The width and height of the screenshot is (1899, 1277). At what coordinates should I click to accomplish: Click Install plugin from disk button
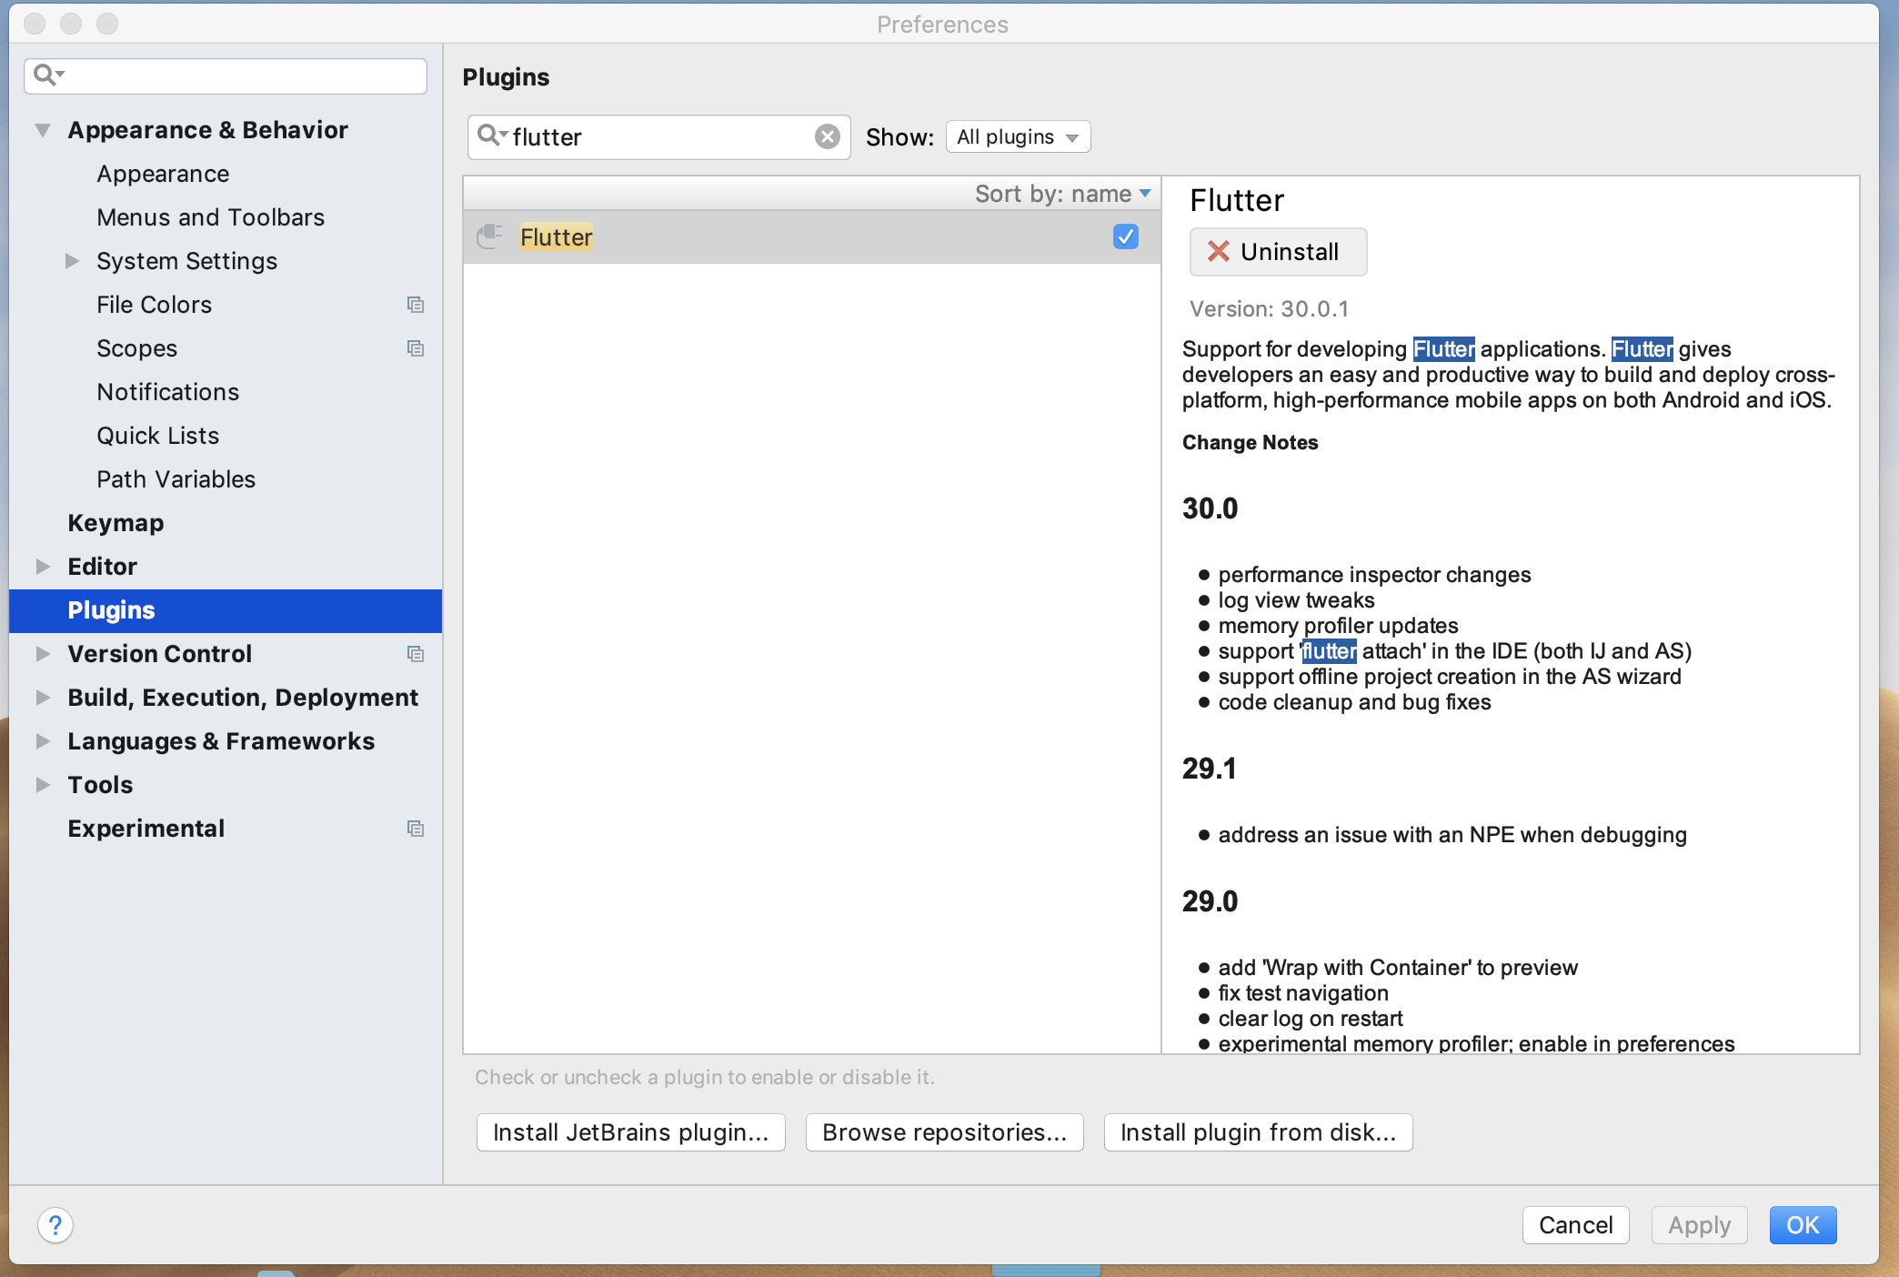1258,1132
